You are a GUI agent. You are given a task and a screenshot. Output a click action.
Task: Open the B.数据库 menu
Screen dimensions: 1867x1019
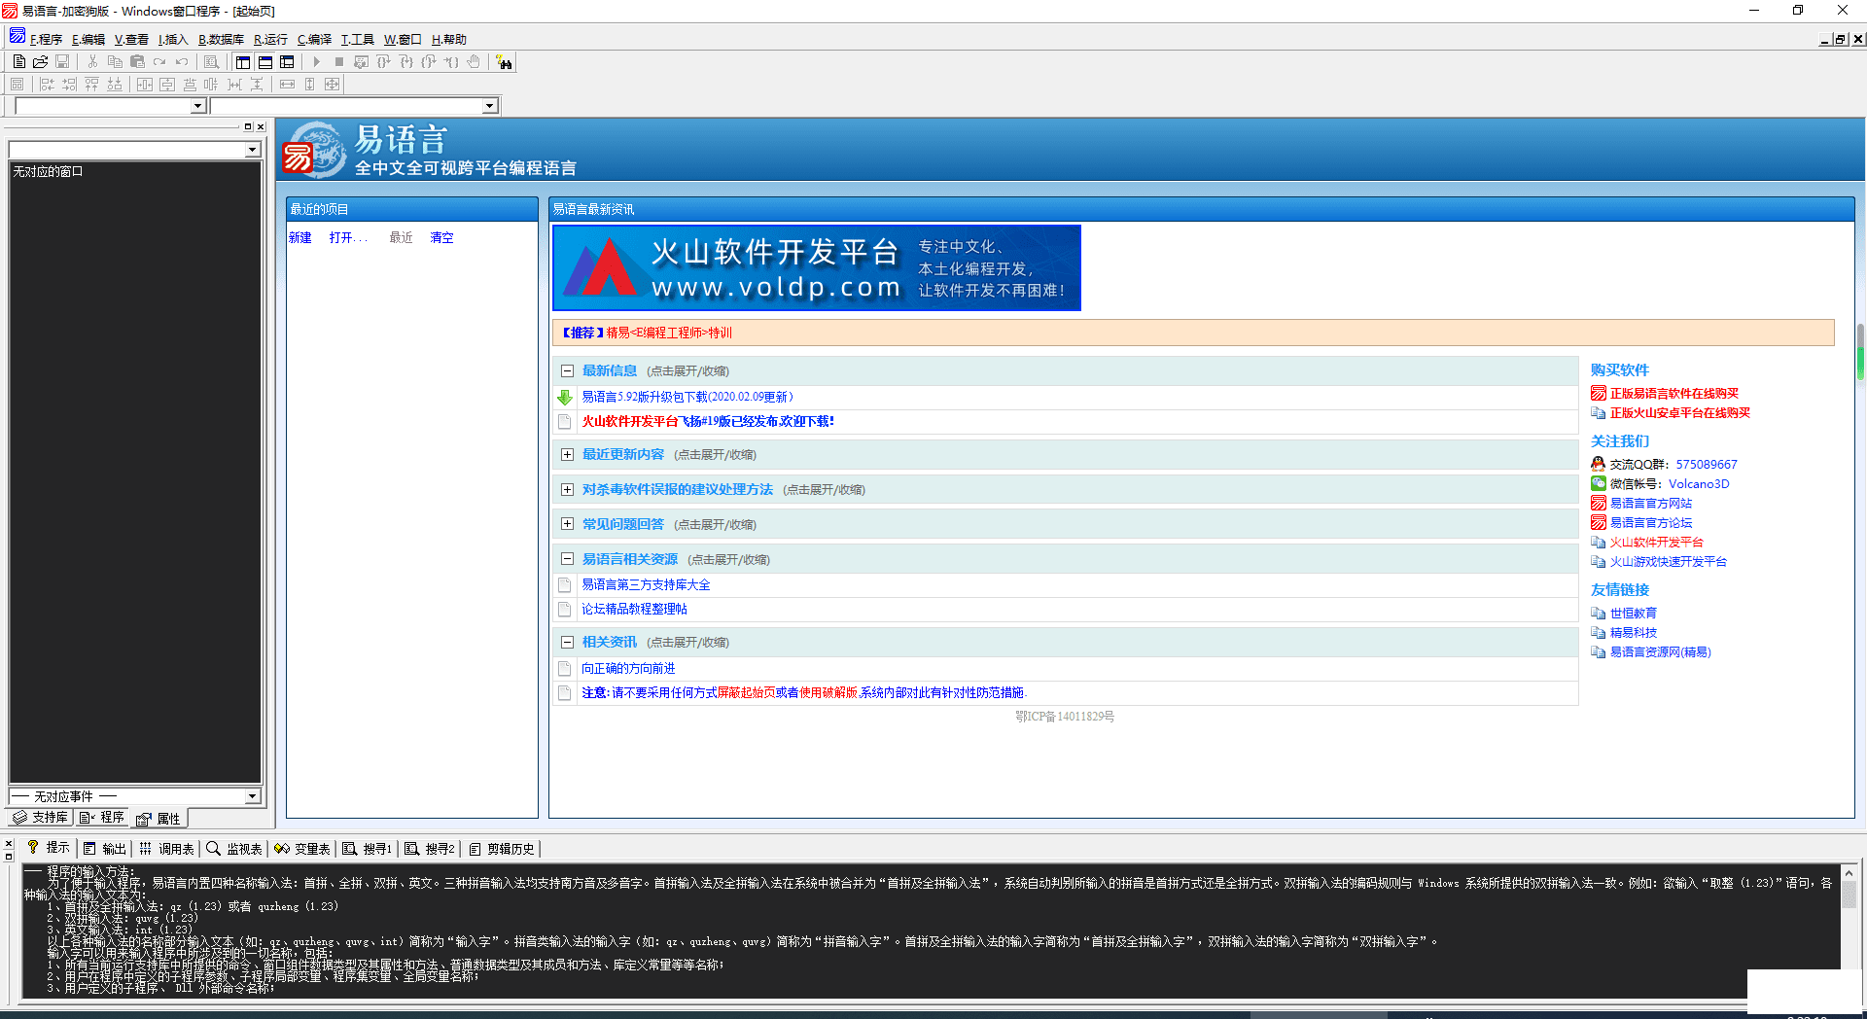coord(221,39)
